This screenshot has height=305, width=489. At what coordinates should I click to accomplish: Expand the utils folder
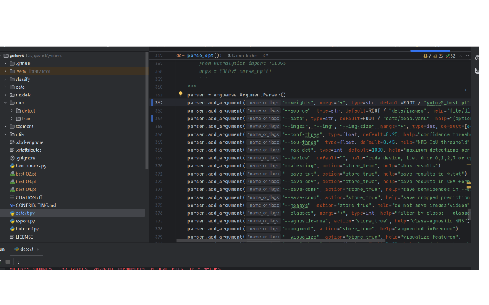pos(5,134)
